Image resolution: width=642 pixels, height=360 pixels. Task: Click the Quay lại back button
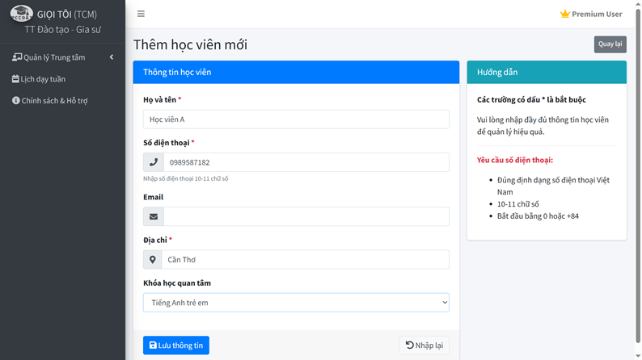pos(610,44)
